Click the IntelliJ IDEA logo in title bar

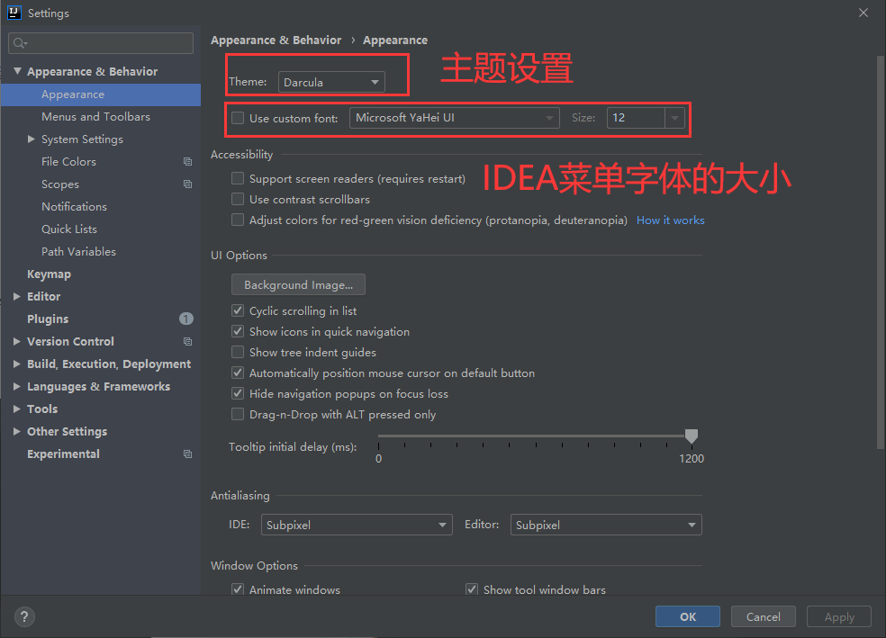(14, 13)
